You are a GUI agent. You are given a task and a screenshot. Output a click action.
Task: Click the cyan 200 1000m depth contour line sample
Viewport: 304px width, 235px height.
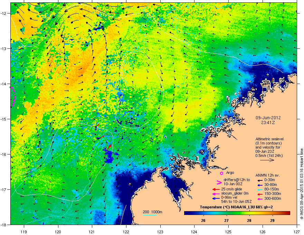(x=150, y=215)
